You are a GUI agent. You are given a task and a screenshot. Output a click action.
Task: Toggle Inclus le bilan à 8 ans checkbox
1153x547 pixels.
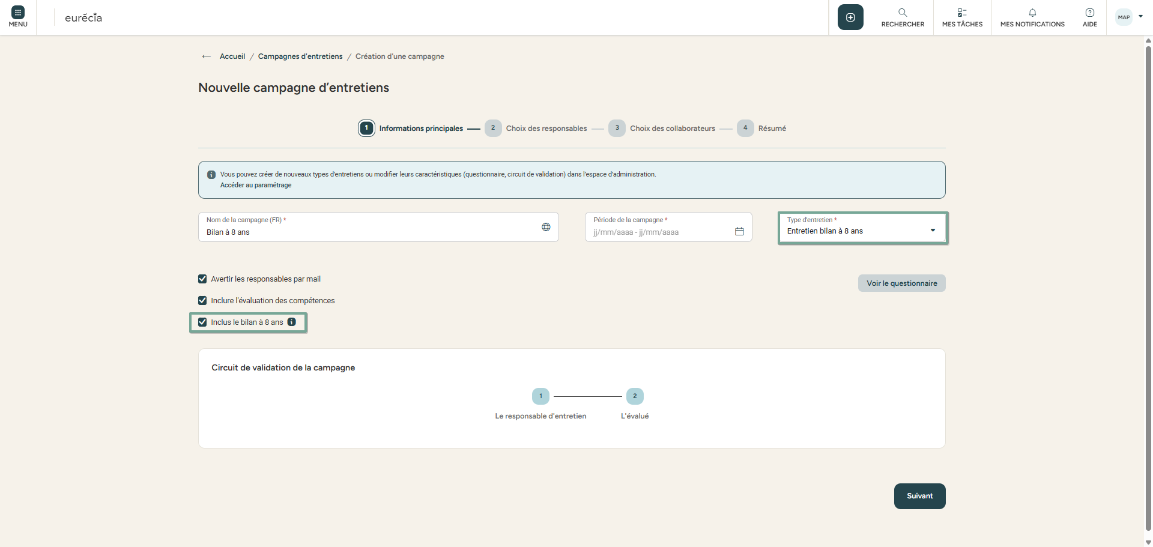coord(202,322)
